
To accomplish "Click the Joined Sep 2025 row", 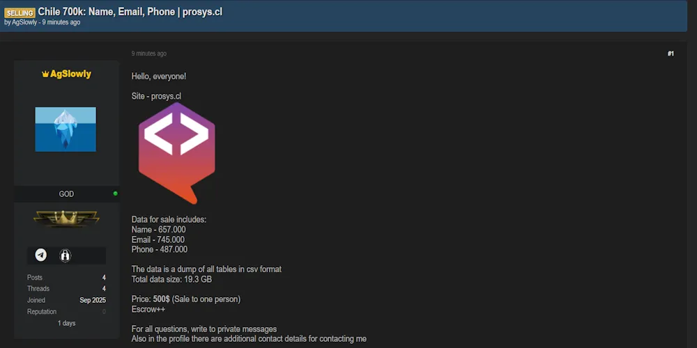I will tap(66, 300).
